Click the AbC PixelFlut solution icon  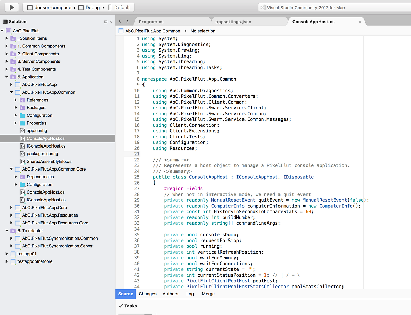[x=8, y=31]
